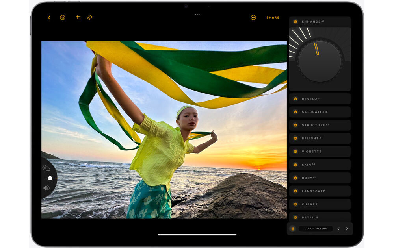
Task: Expand the Develop panel
Action: [320, 99]
